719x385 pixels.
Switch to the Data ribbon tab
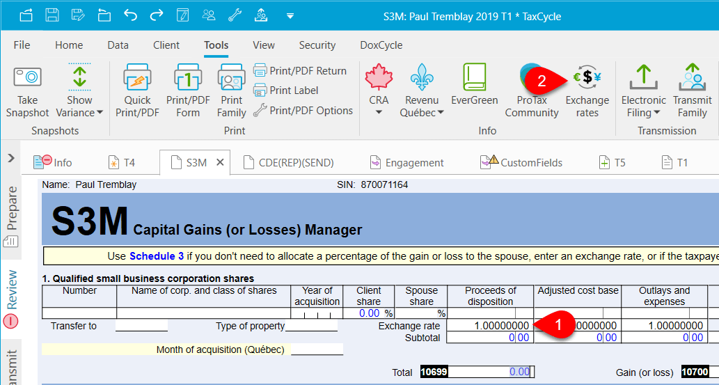pos(118,45)
